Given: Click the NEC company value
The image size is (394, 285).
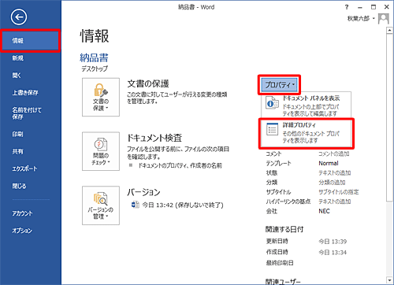Looking at the screenshot, I should click(x=324, y=211).
